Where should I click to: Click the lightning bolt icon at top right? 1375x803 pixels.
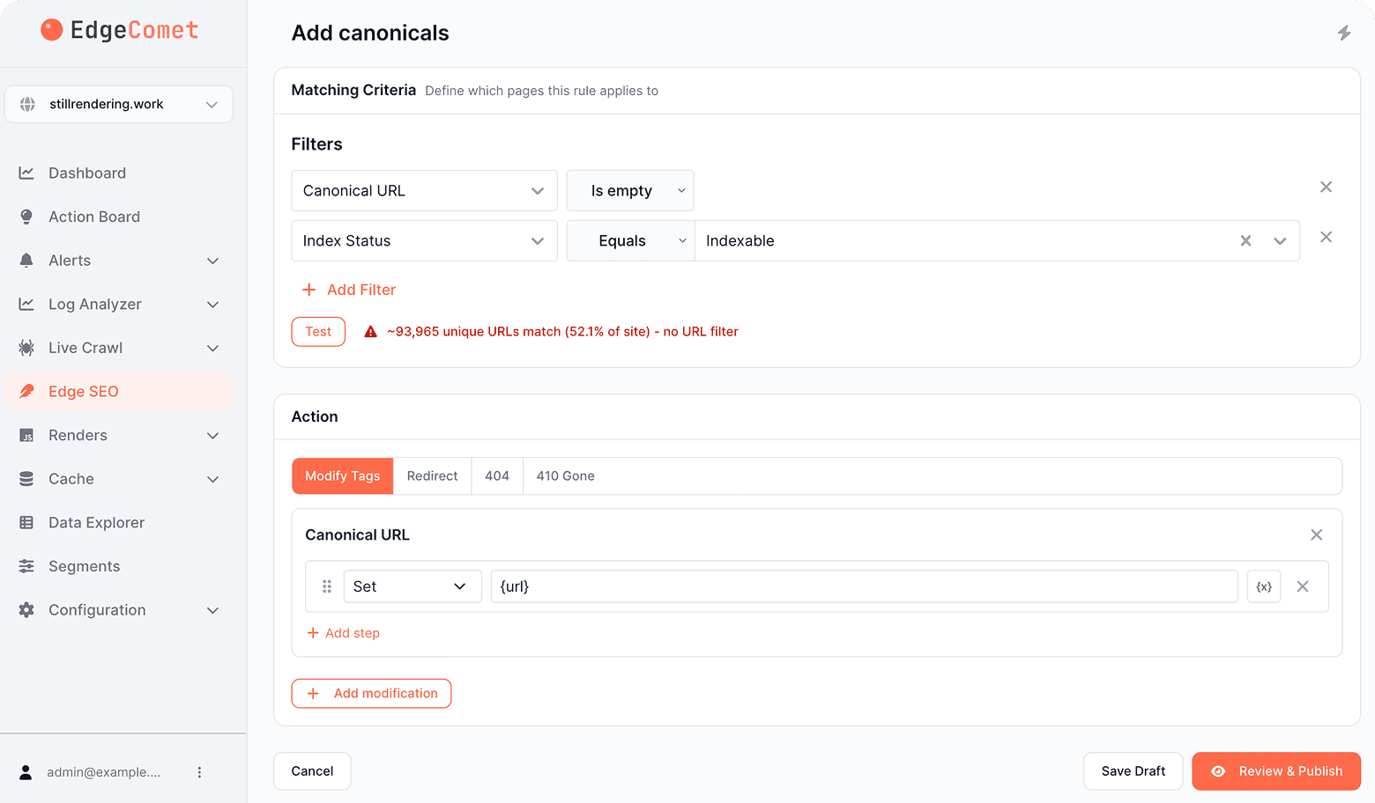[x=1344, y=33]
